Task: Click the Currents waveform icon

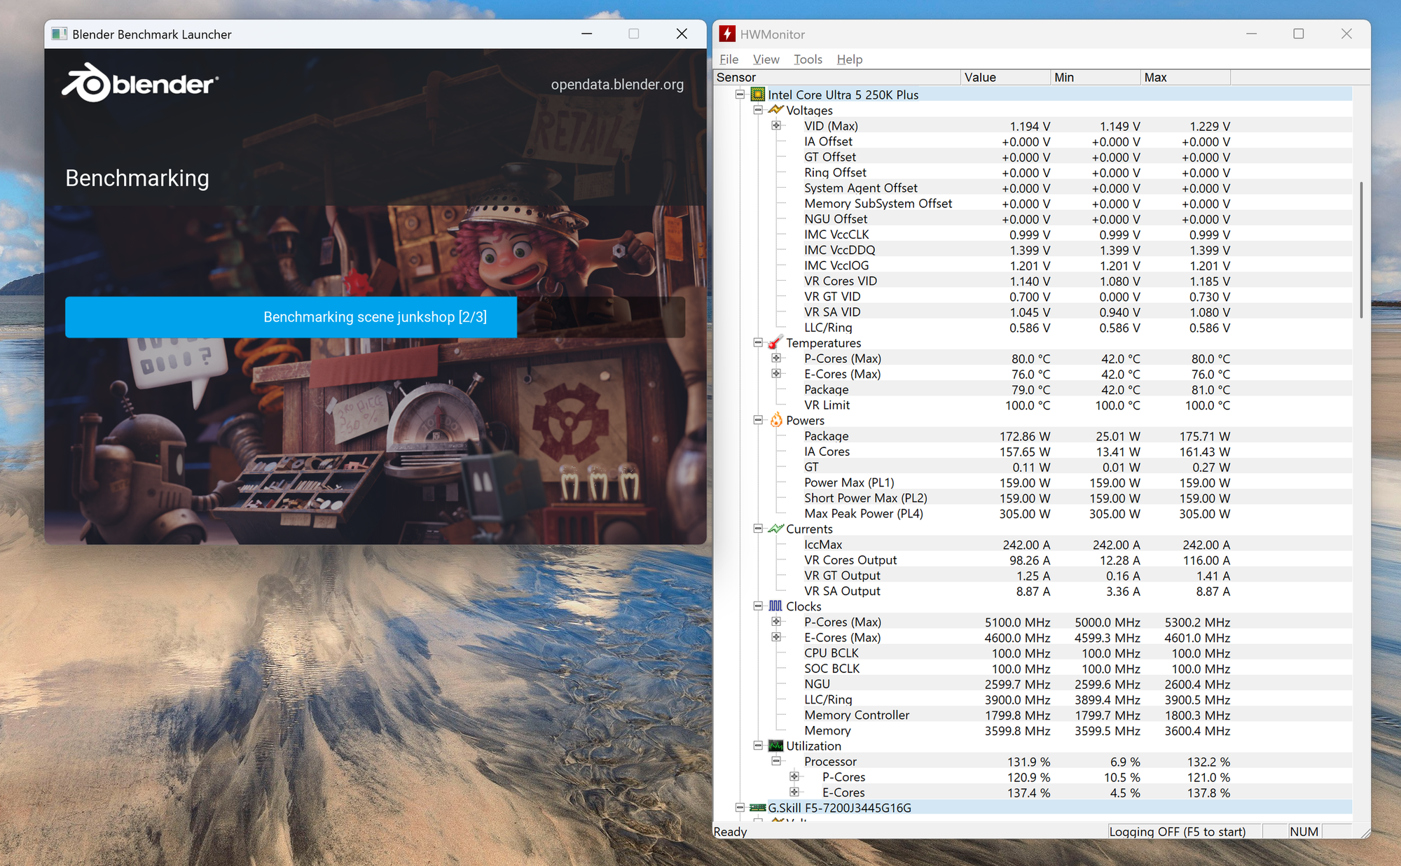Action: (775, 529)
